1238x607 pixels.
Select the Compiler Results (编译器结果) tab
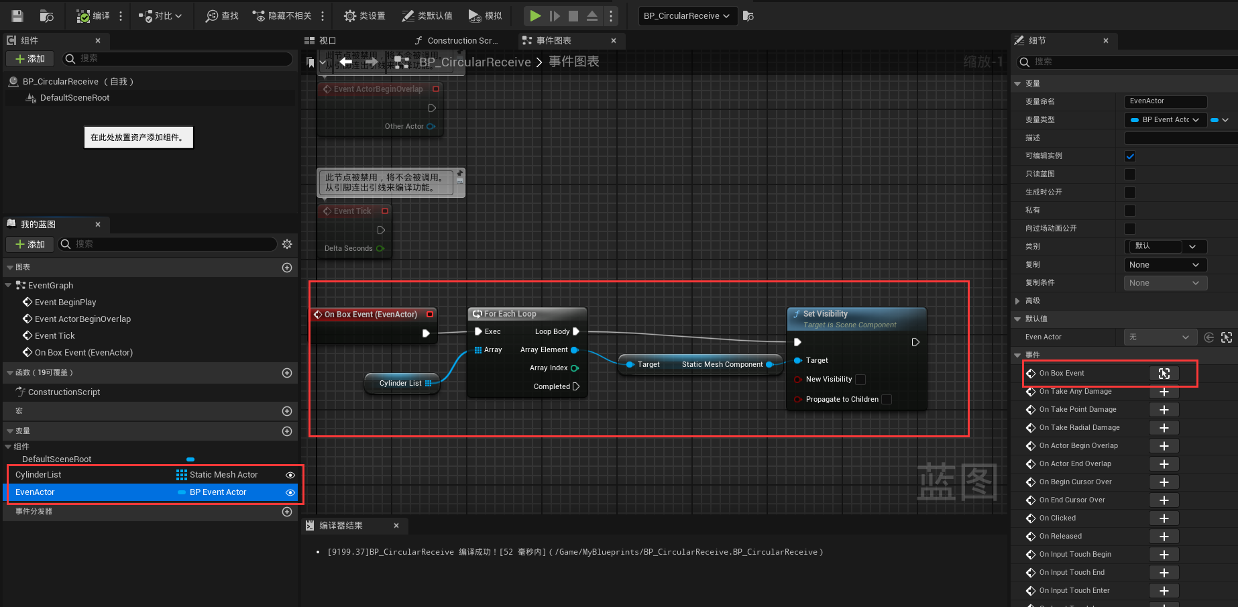[341, 526]
